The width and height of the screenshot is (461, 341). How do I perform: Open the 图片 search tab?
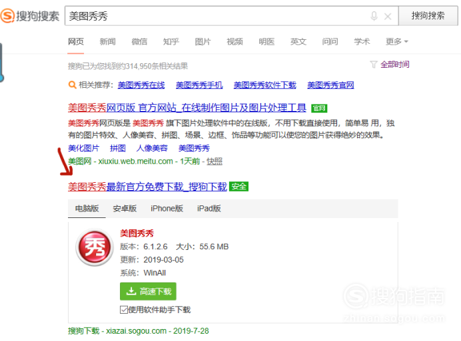[x=203, y=41]
